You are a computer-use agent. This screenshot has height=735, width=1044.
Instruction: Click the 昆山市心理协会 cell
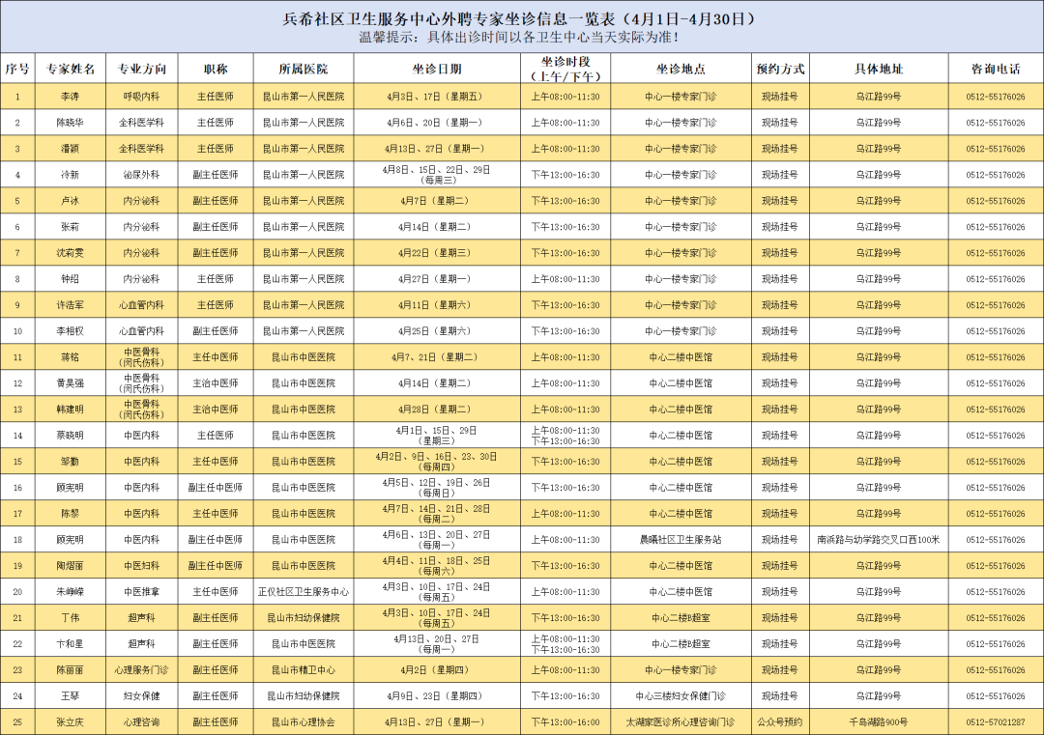pyautogui.click(x=304, y=722)
